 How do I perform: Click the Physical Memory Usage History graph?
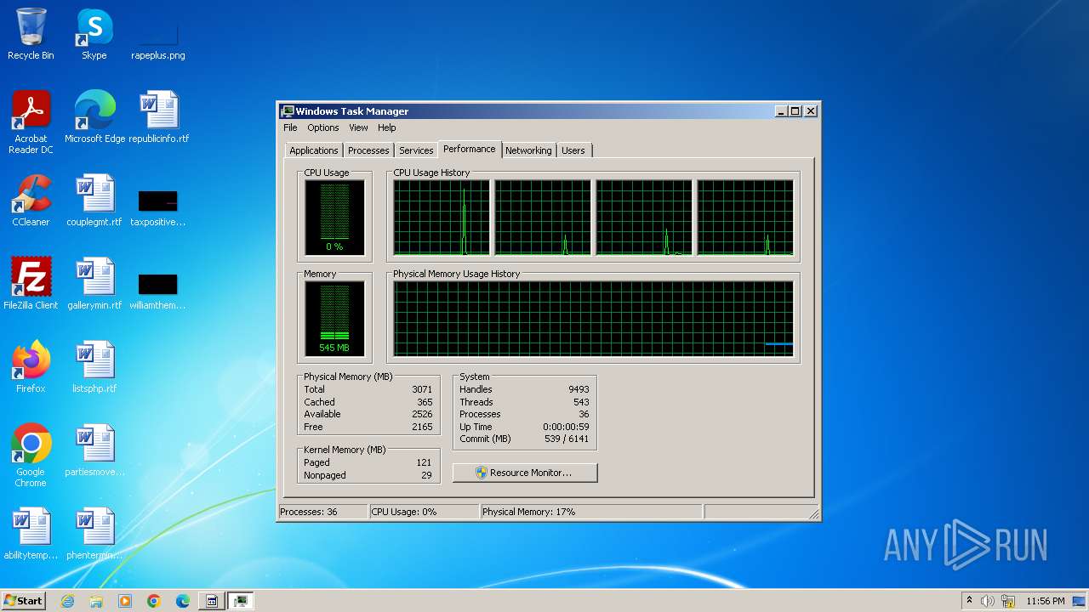point(593,319)
